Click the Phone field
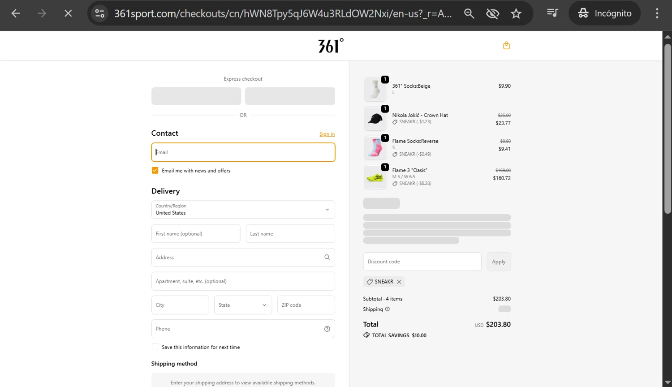This screenshot has width=672, height=387. click(x=243, y=329)
